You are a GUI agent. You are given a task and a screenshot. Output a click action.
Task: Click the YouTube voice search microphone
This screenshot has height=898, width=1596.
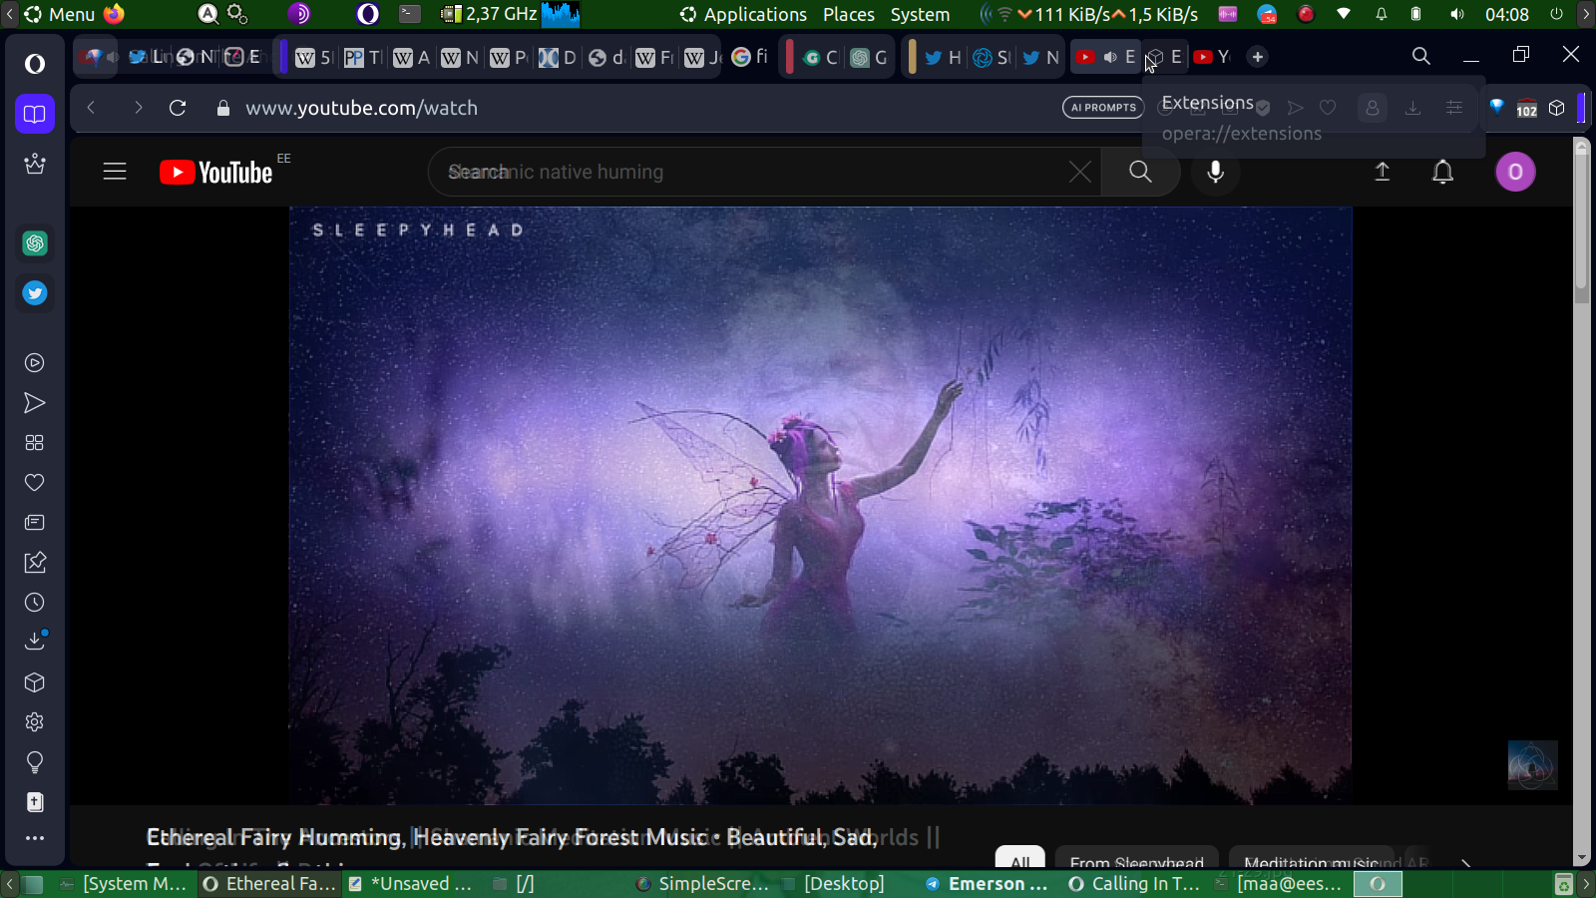(x=1215, y=172)
